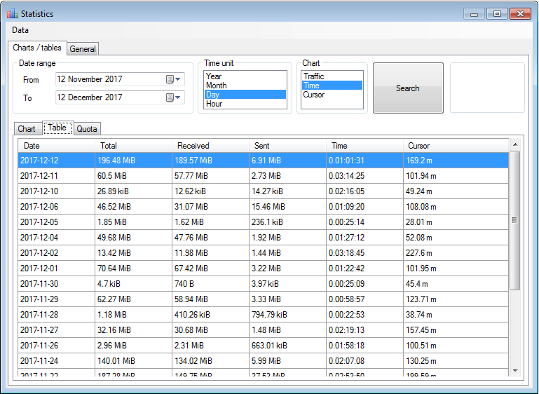Select the 2017-12-11 row
The width and height of the screenshot is (539, 394).
click(x=264, y=176)
